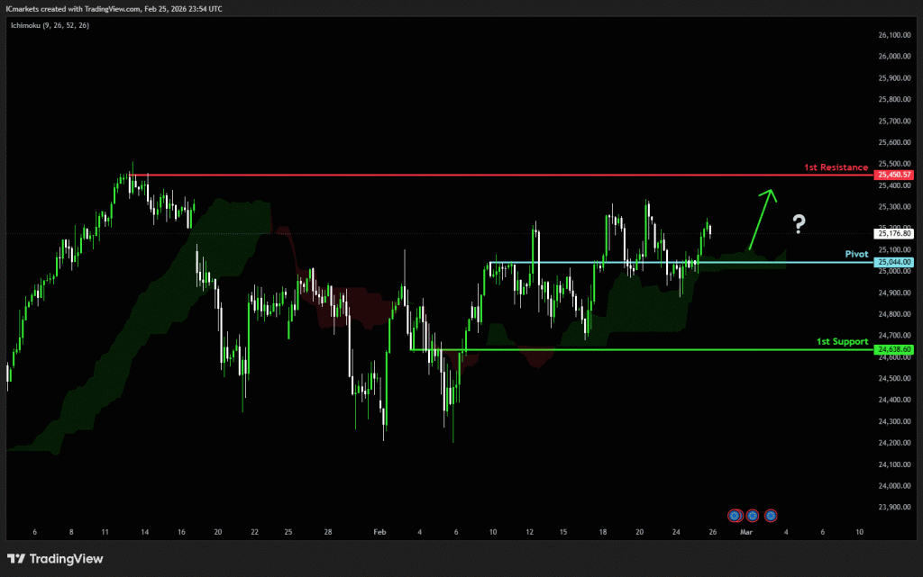Click the leftmost EU economic event icon
Image resolution: width=923 pixels, height=577 pixels.
[x=735, y=515]
